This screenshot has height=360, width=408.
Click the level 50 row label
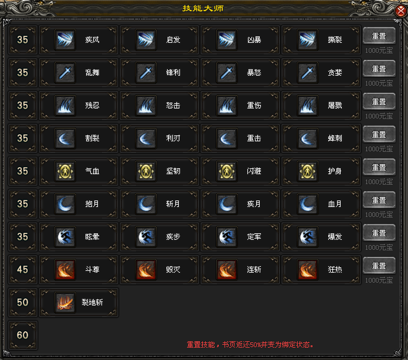pyautogui.click(x=23, y=302)
